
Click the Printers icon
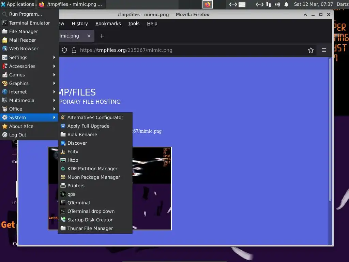point(63,186)
